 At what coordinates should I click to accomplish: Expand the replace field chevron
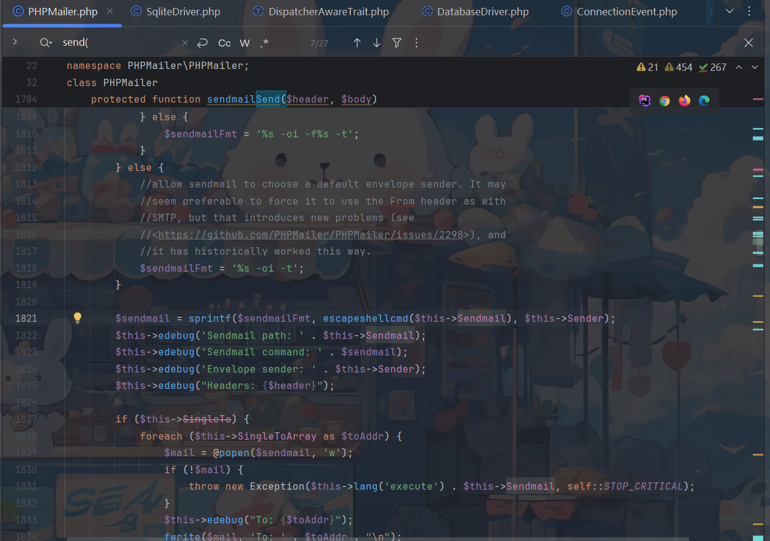click(15, 42)
